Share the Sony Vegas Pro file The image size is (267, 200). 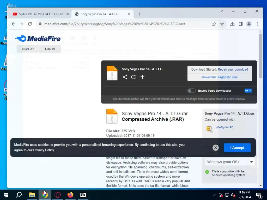point(125,77)
